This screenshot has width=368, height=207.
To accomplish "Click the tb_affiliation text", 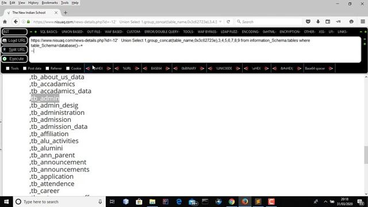I will [x=50, y=134].
